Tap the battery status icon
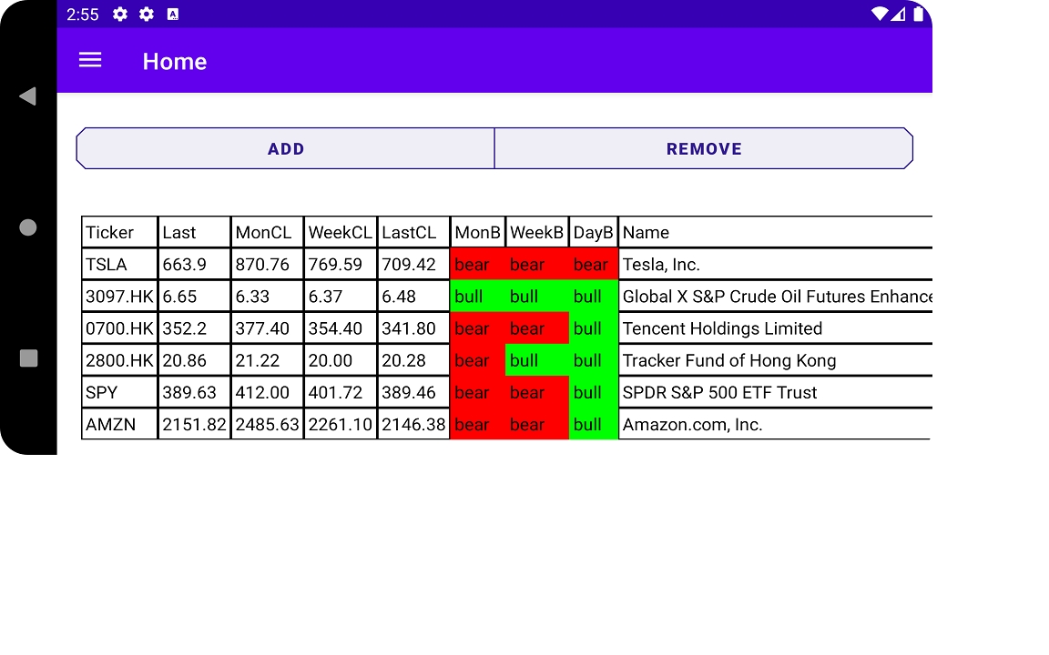The width and height of the screenshot is (1049, 655). pos(919,14)
